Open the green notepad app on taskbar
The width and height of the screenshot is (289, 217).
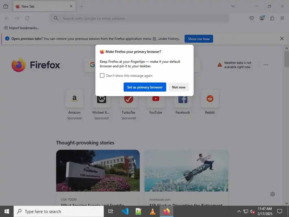click(139, 211)
